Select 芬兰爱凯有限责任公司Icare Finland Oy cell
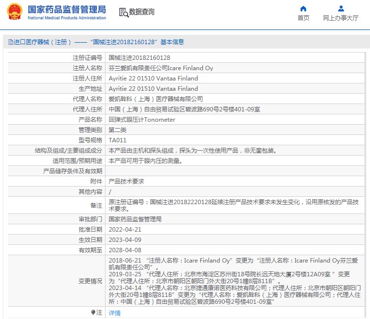 coord(160,68)
